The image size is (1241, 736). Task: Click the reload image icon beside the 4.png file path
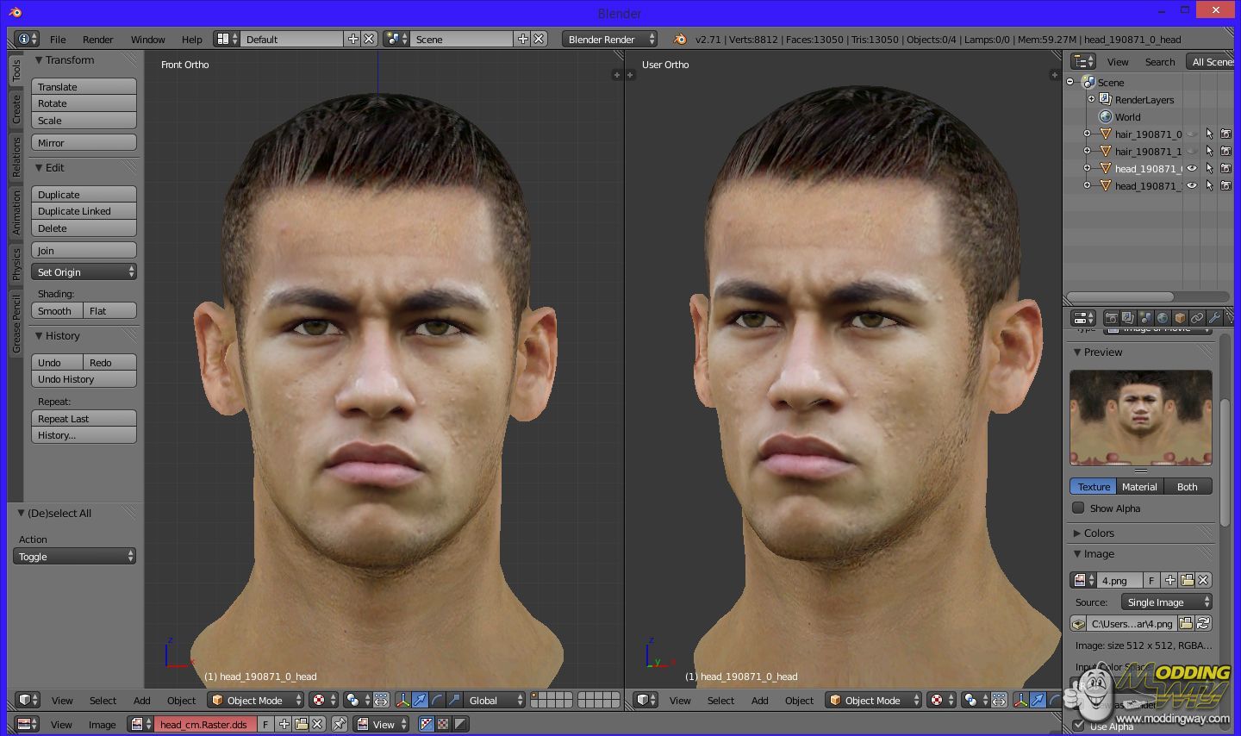1203,623
